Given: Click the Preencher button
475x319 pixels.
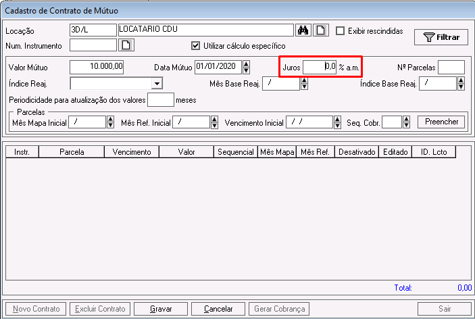Looking at the screenshot, I should 441,122.
